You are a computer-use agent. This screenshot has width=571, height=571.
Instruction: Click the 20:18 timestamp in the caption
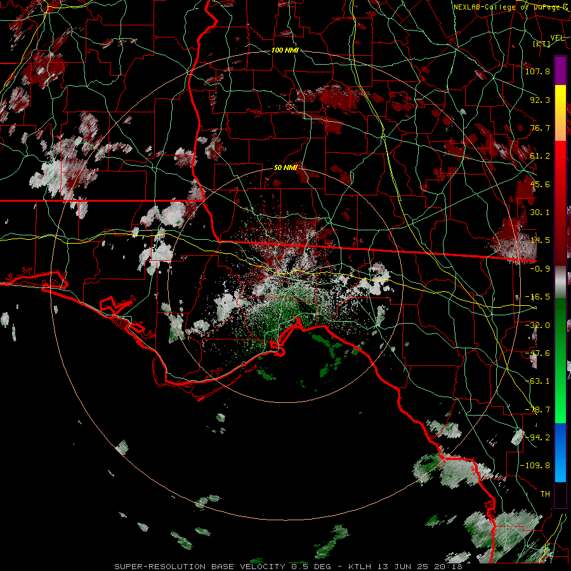coord(449,567)
